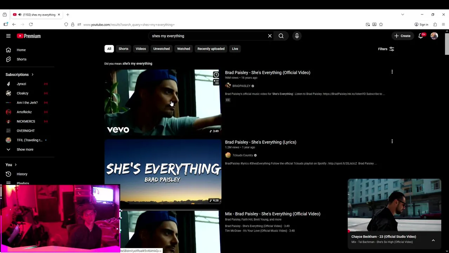
Task: Select the Watched filter chip
Action: (x=183, y=49)
